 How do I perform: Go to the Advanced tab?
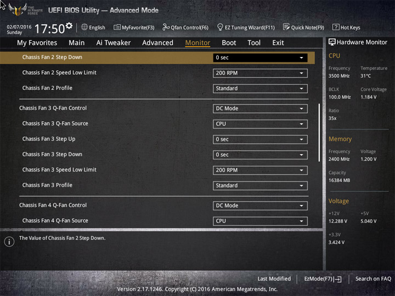pos(157,43)
